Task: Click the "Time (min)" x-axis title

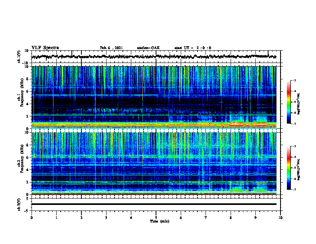Action: tap(160, 221)
